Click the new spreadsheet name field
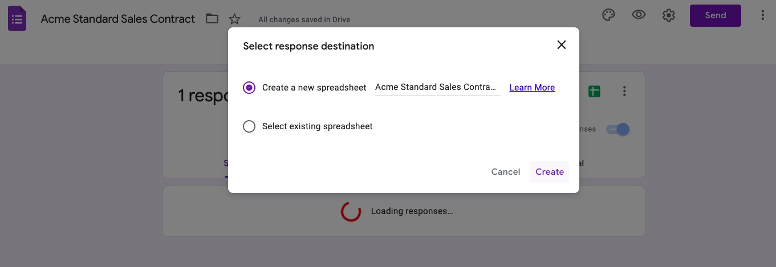 coord(437,88)
